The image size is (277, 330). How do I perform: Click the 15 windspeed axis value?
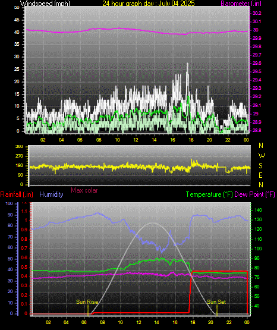tap(17, 94)
